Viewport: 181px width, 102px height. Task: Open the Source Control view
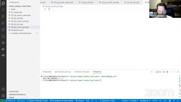point(3,16)
